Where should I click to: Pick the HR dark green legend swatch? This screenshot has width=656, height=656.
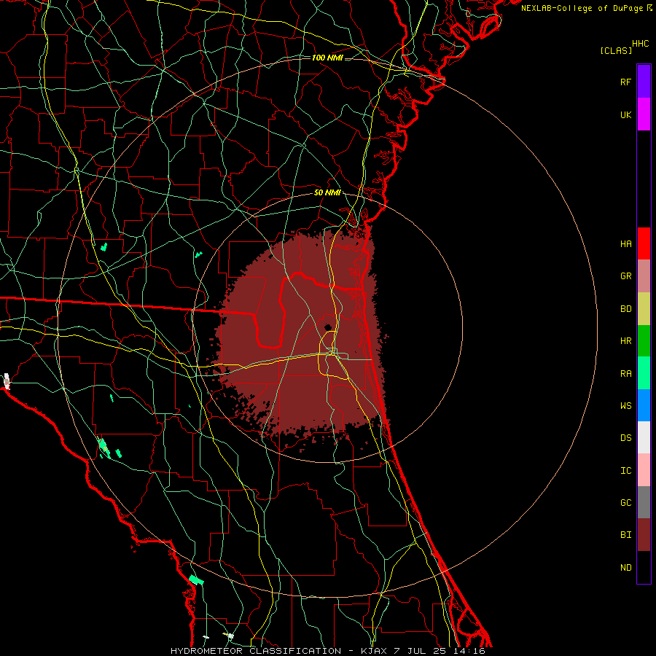tap(644, 340)
